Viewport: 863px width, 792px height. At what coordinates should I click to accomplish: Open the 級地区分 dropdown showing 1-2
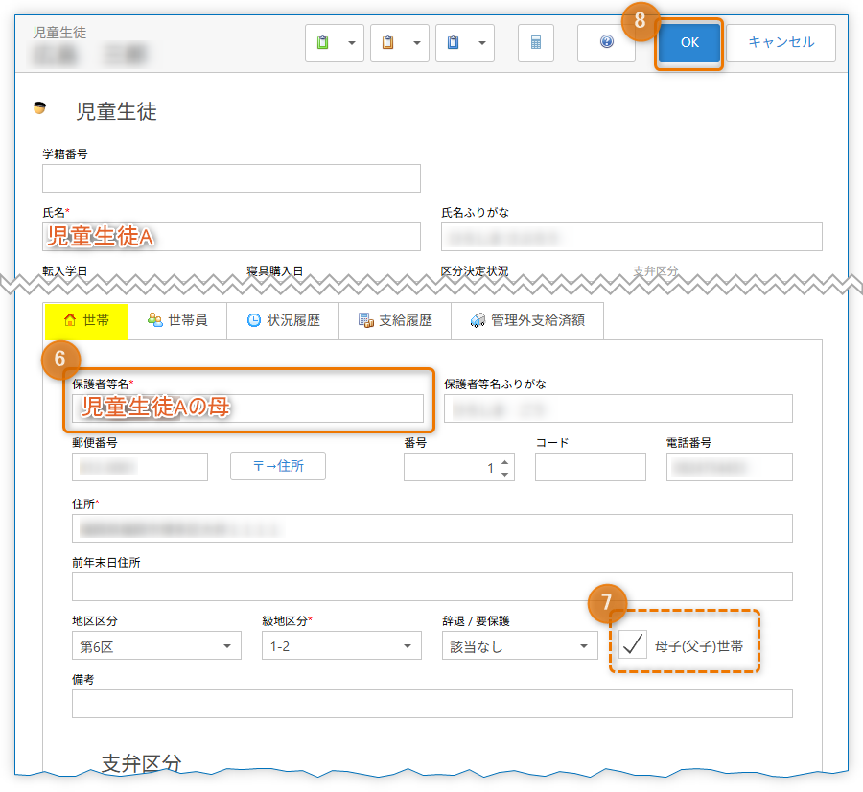(341, 645)
